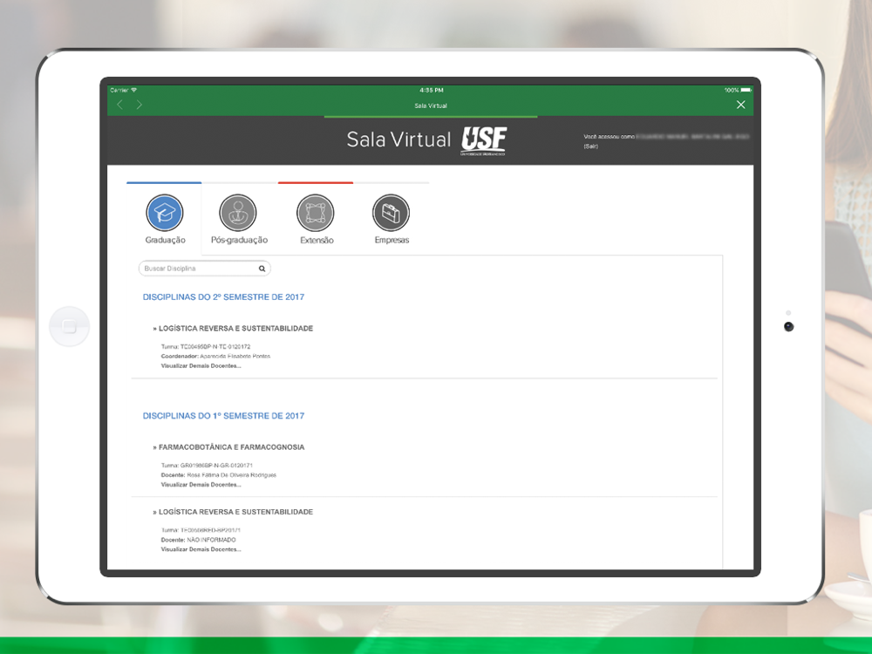
Task: Open Logística Reversa under 2º semestre
Action: (235, 329)
